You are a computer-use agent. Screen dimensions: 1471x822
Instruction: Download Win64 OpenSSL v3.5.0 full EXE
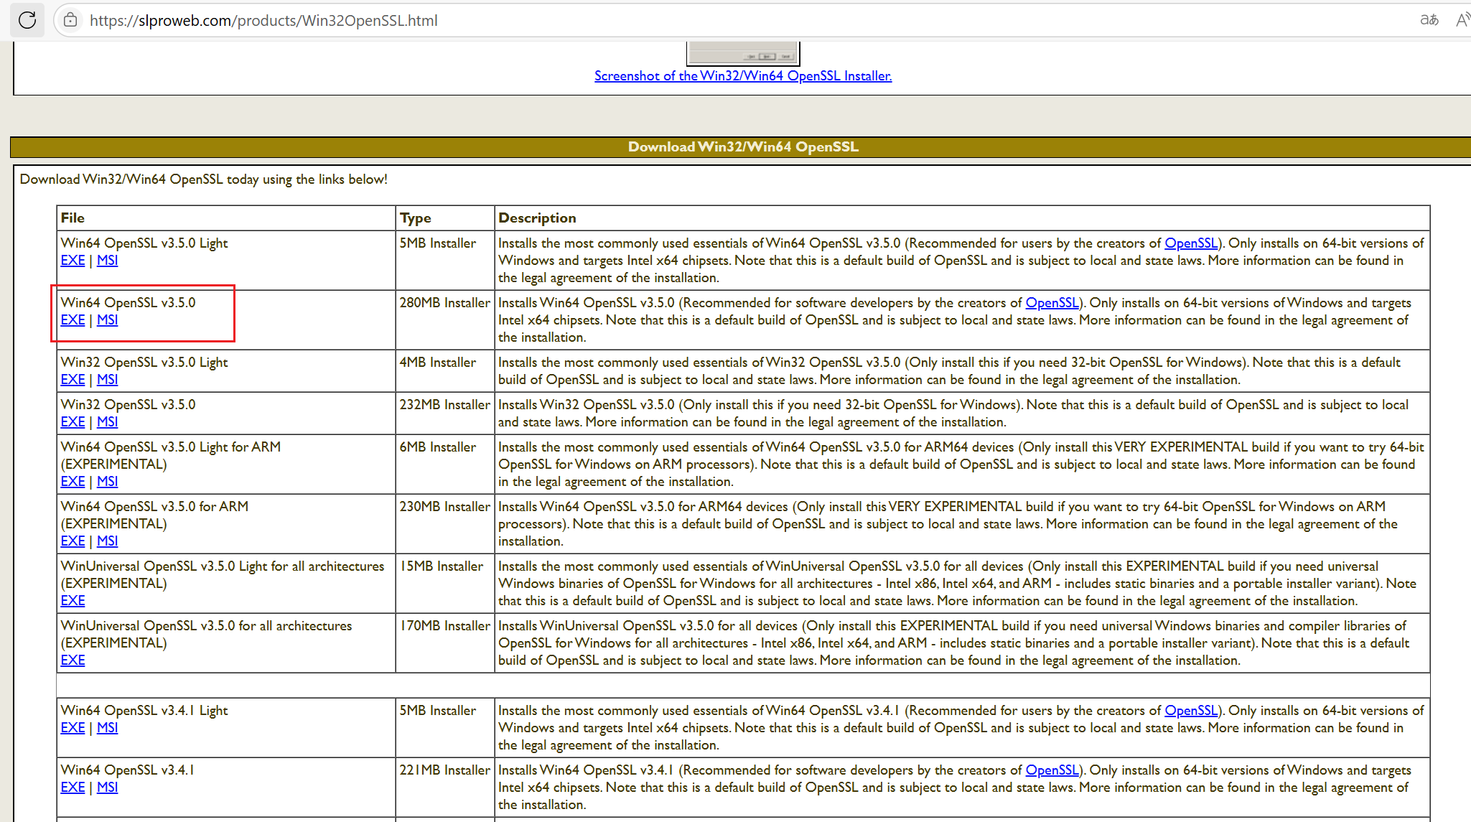[73, 320]
